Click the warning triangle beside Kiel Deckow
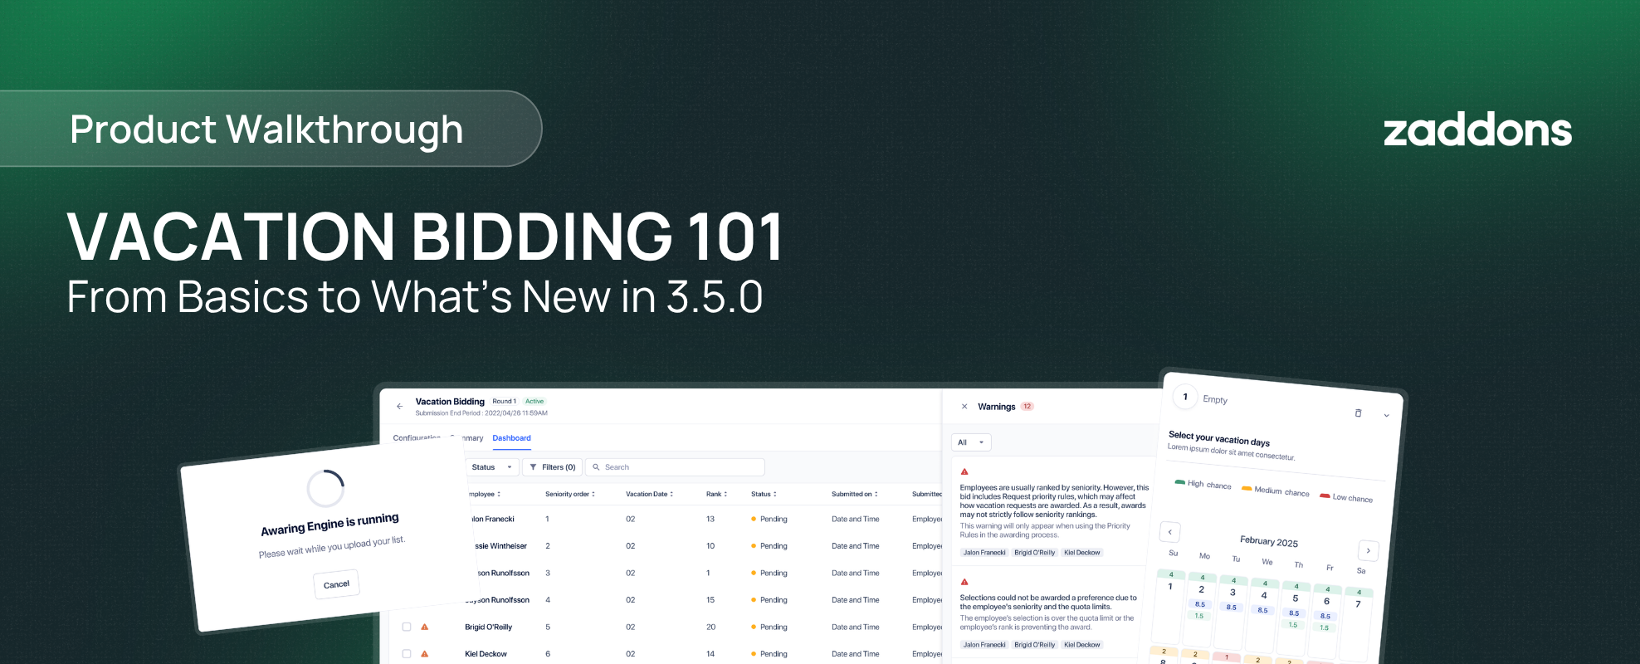This screenshot has width=1640, height=664. (x=425, y=654)
